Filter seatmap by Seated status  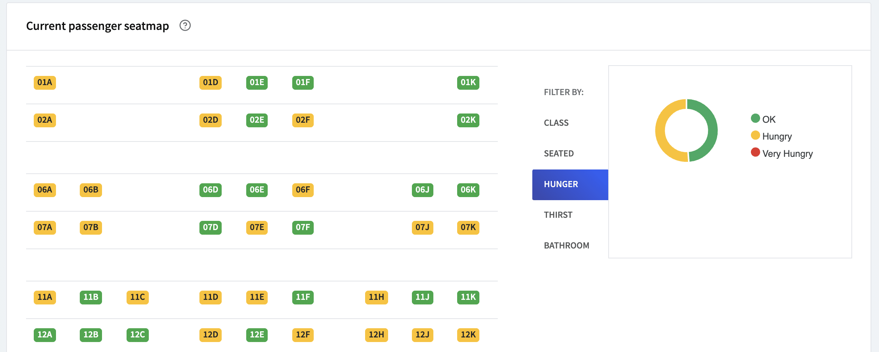[559, 153]
